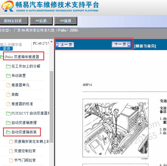Click the 查询 search button
This screenshot has width=167, height=166.
(6, 48)
